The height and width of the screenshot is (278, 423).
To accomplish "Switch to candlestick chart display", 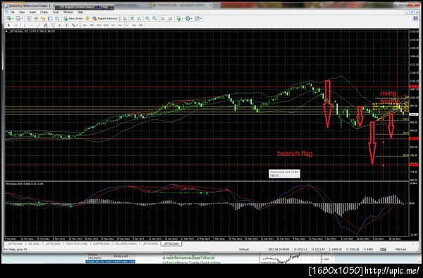I will coord(133,18).
